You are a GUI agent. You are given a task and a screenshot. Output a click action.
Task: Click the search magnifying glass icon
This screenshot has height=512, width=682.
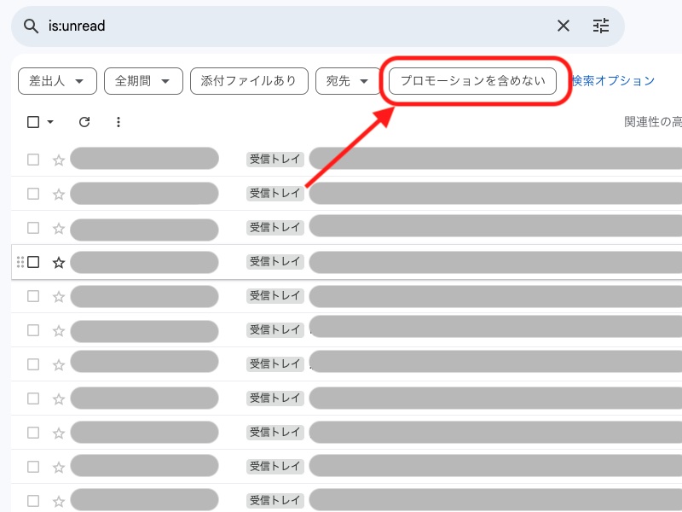[x=31, y=26]
